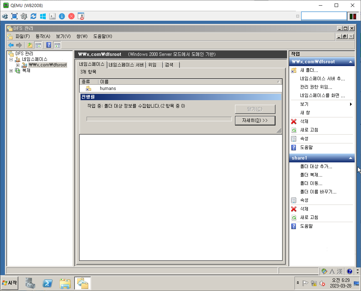Image resolution: width=361 pixels, height=291 pixels.
Task: Open QEMU settings gear icon
Action: point(24,16)
